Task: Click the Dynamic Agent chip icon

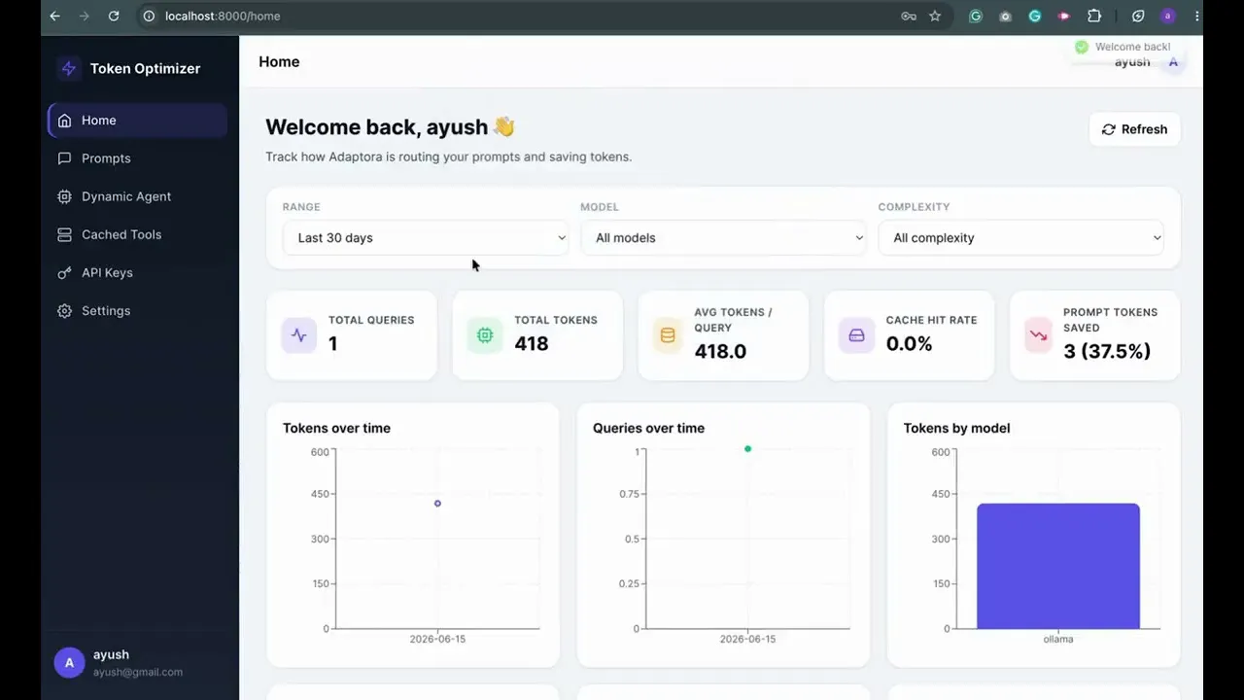Action: click(x=64, y=196)
